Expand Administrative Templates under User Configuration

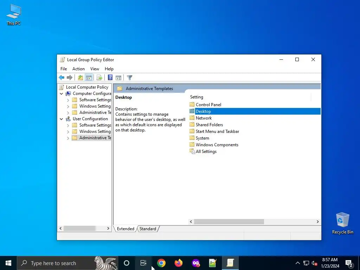(68, 138)
